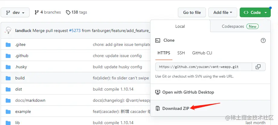
Task: Copy the clone URL with copy icon
Action: (x=258, y=67)
